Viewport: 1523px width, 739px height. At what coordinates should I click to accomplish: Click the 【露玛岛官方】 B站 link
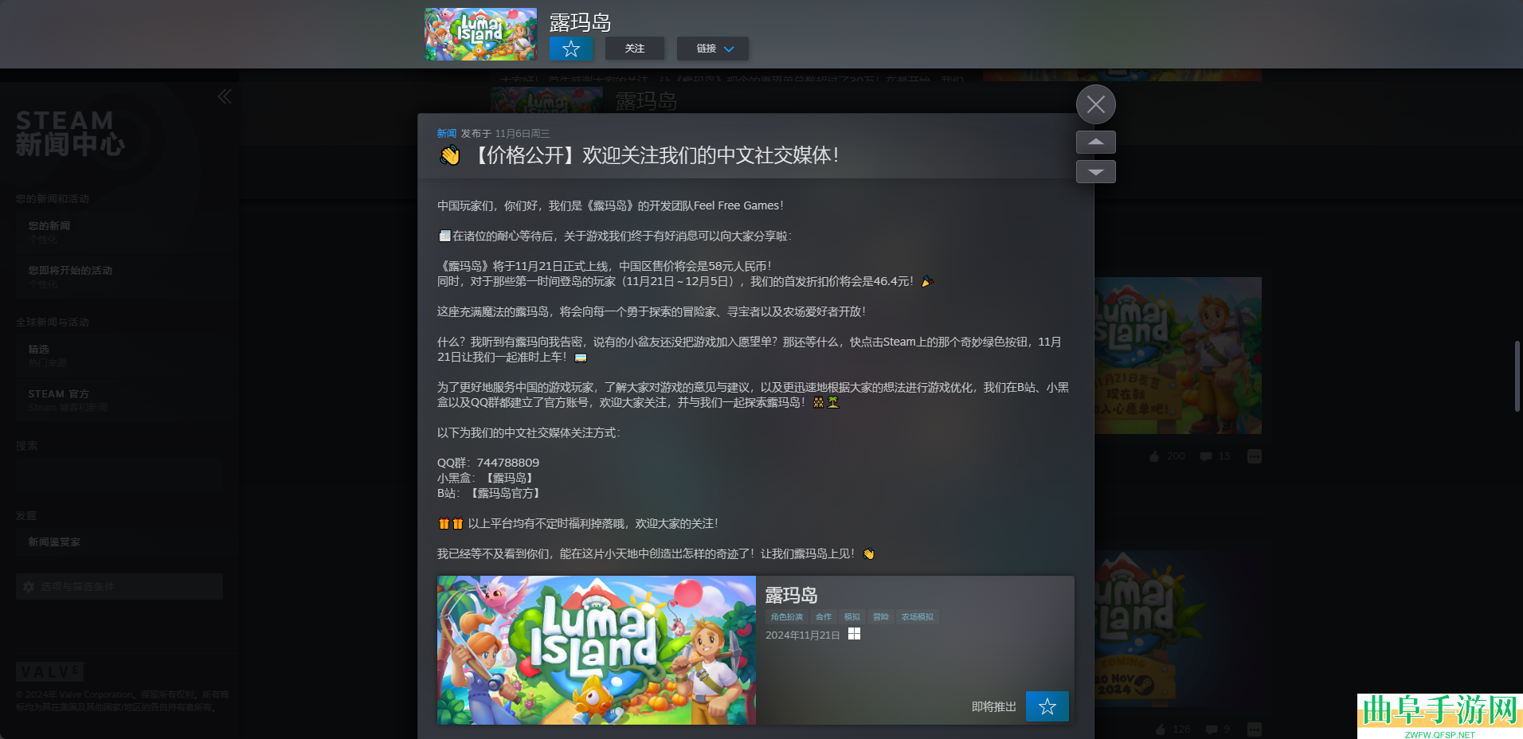point(505,493)
